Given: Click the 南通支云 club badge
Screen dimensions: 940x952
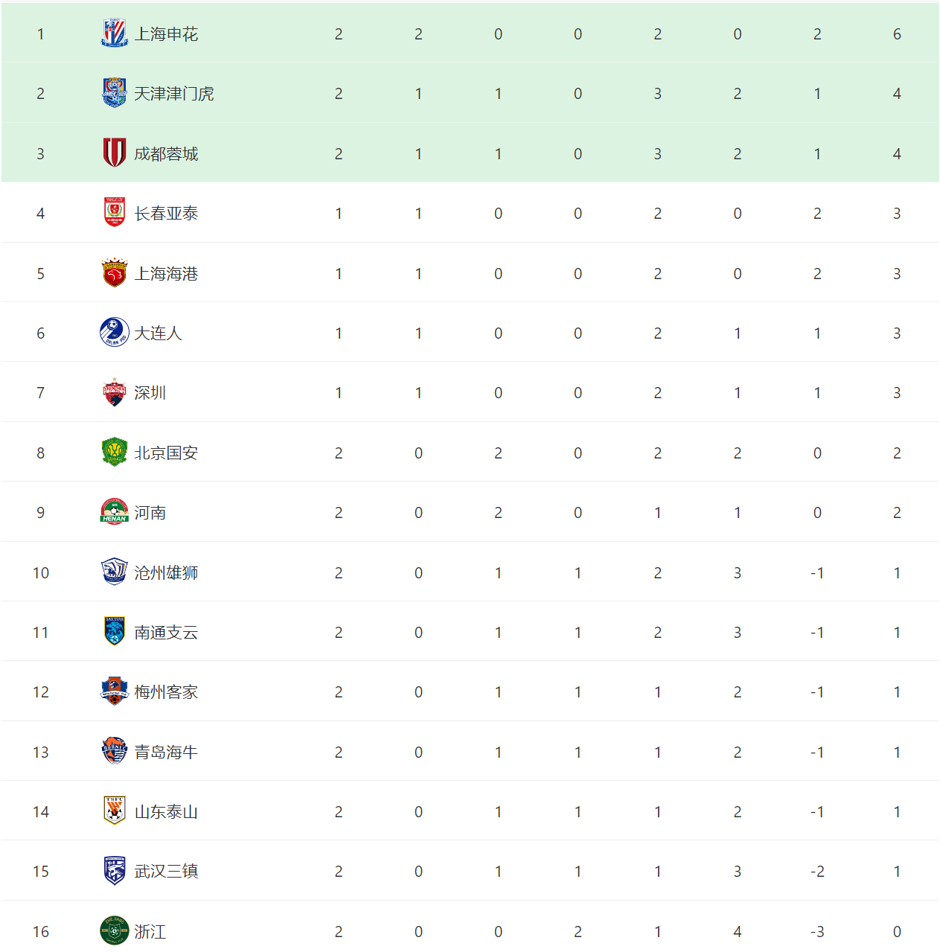Looking at the screenshot, I should tap(115, 632).
